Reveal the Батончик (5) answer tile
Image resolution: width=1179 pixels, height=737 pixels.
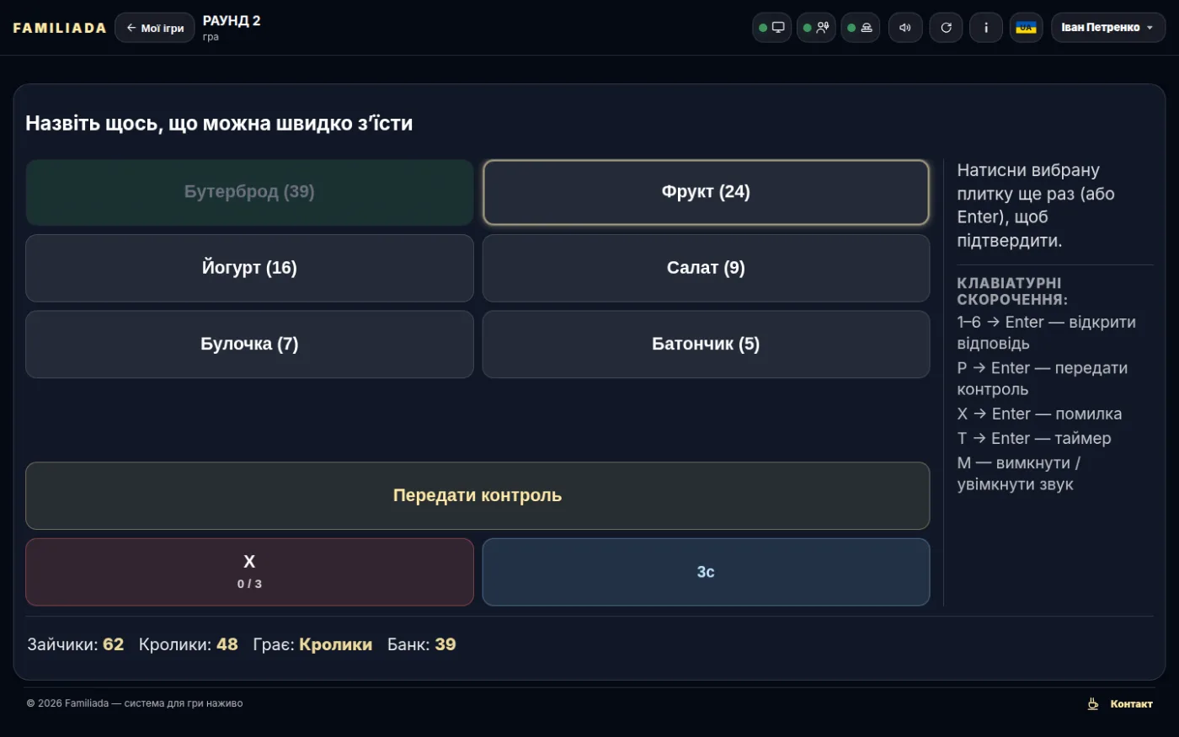coord(706,344)
